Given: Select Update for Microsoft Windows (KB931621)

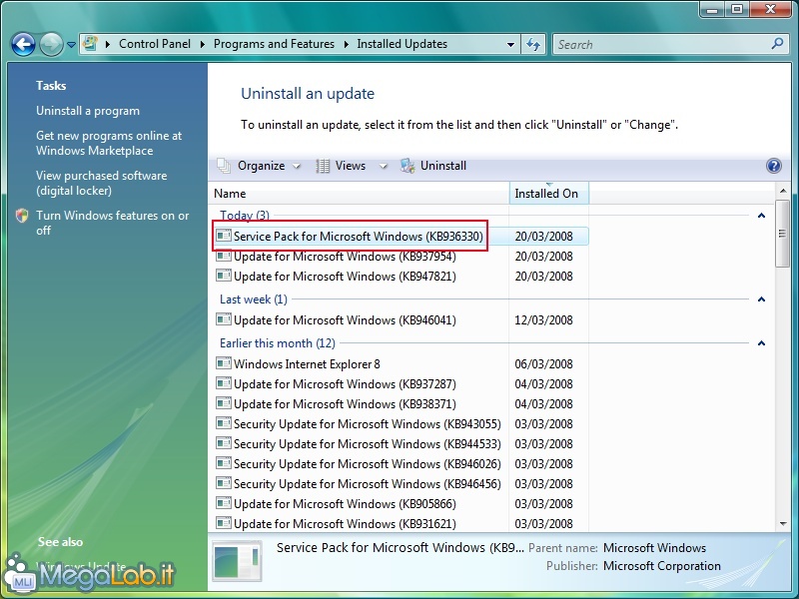Looking at the screenshot, I should (345, 523).
